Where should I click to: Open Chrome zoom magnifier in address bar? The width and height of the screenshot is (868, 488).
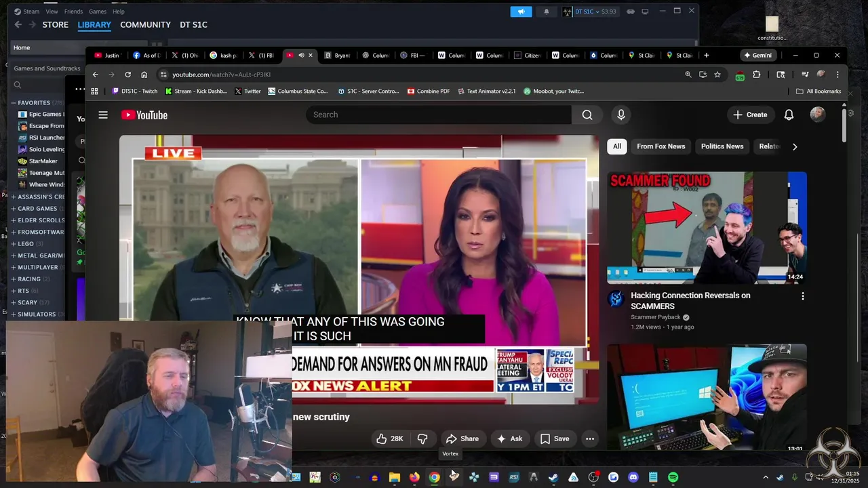tap(688, 75)
